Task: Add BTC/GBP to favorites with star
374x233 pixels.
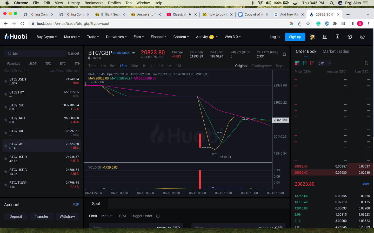Action: click(284, 54)
